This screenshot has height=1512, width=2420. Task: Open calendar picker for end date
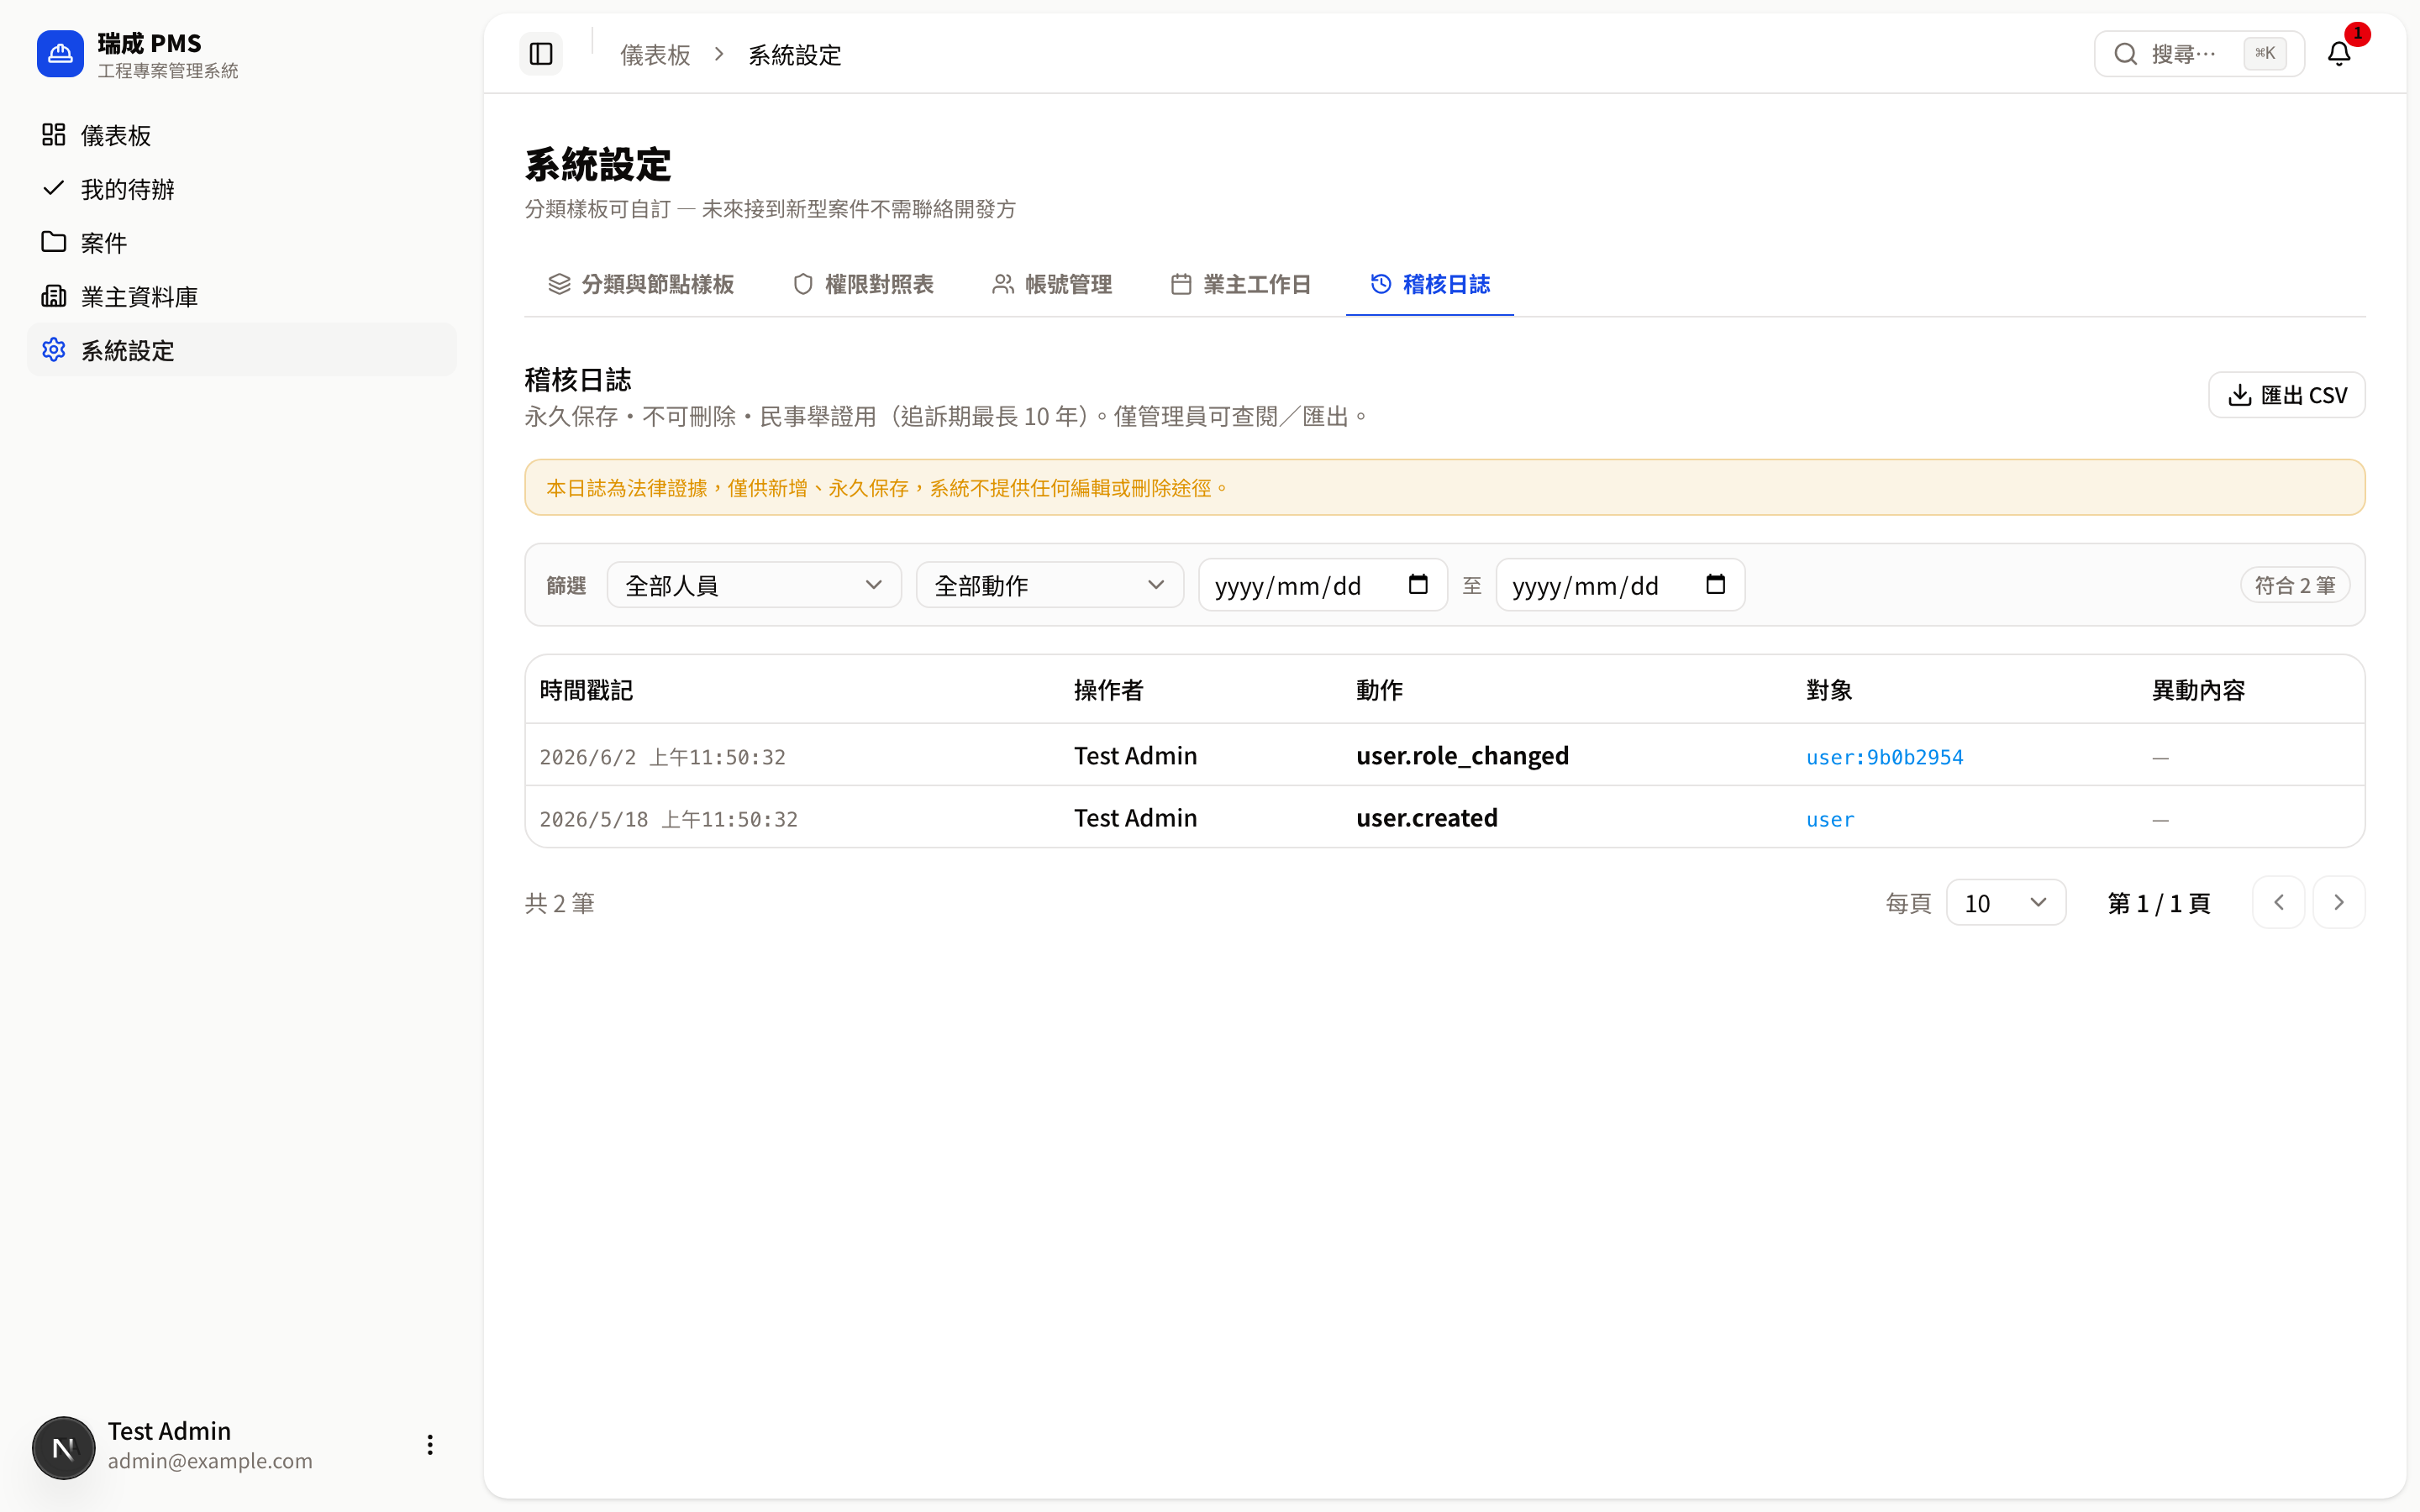(1716, 584)
